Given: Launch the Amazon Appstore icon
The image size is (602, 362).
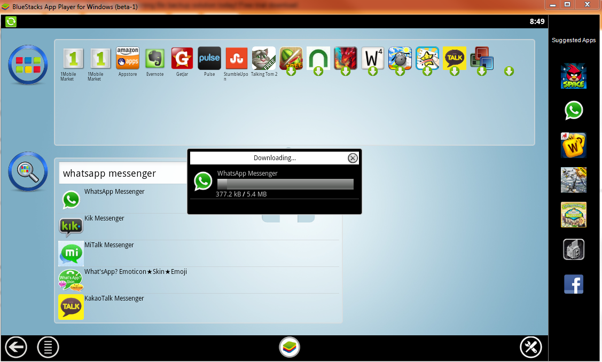Looking at the screenshot, I should [128, 58].
